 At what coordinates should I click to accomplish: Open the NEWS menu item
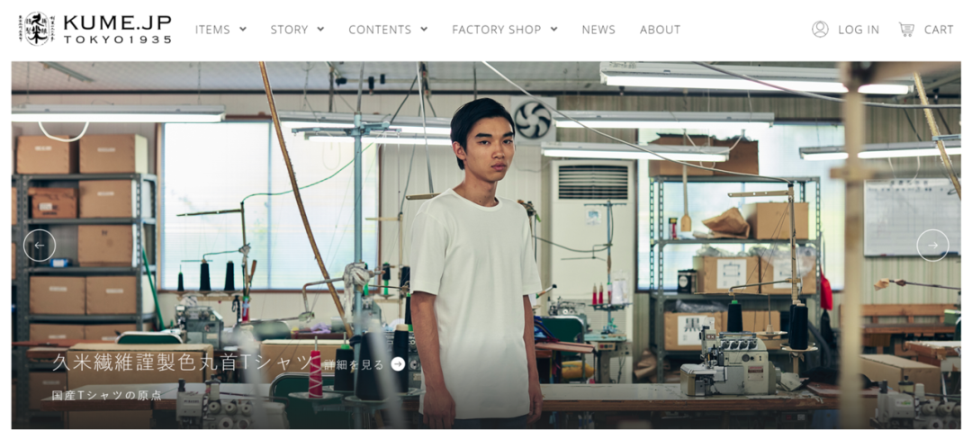point(598,30)
